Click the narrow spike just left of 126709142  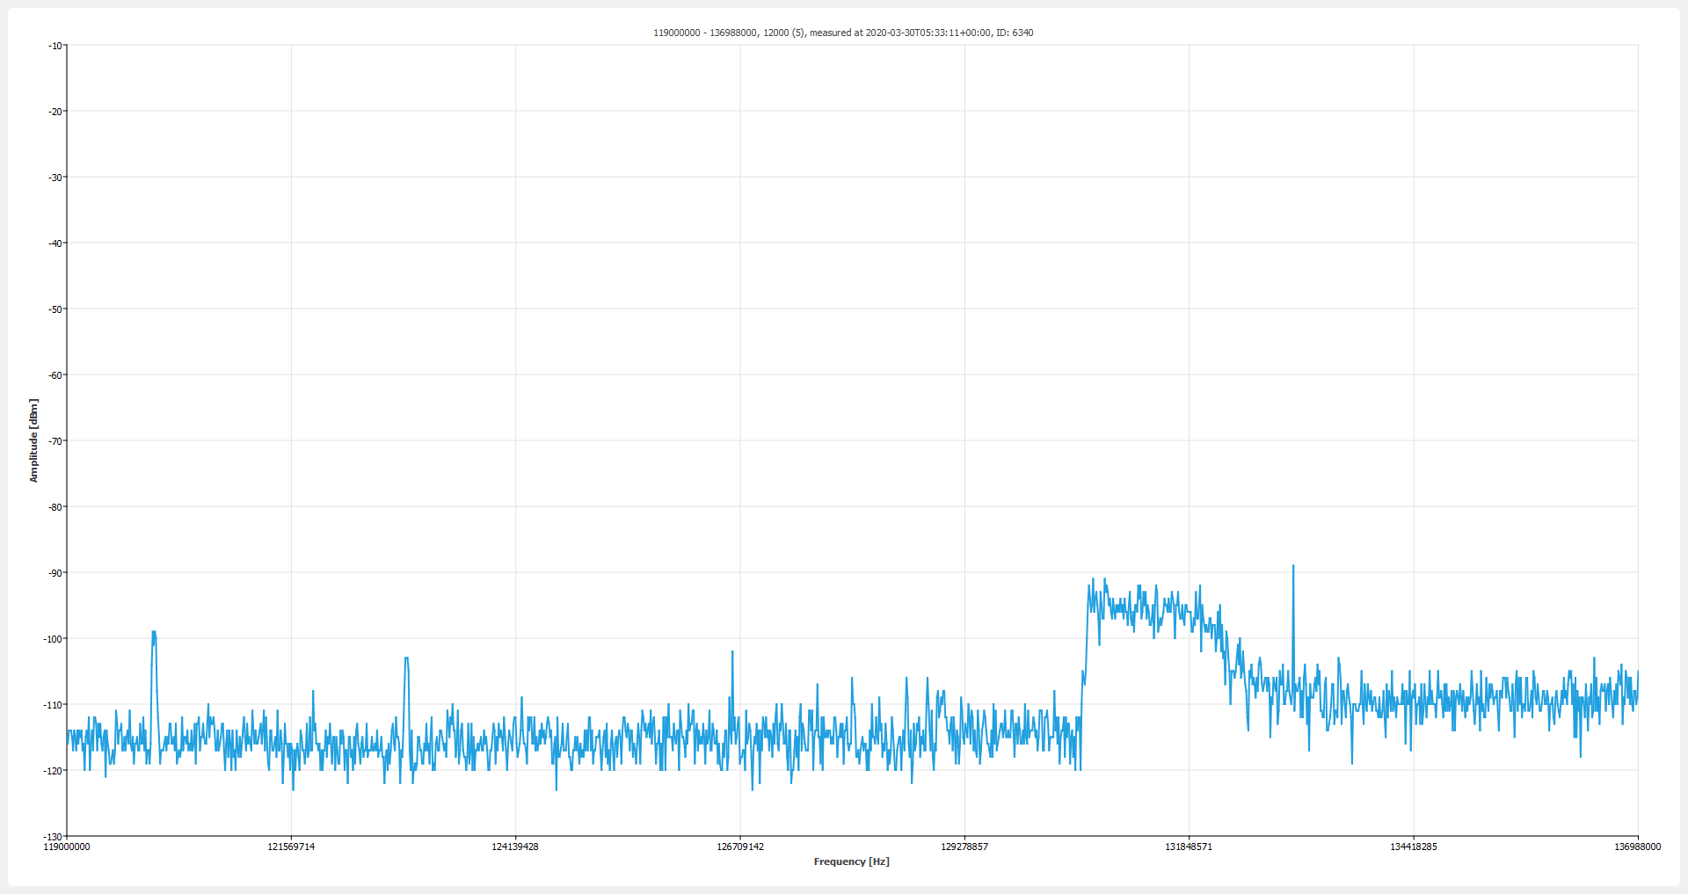click(731, 653)
